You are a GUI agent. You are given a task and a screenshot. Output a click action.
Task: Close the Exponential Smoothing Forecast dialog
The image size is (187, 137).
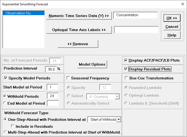182,4
